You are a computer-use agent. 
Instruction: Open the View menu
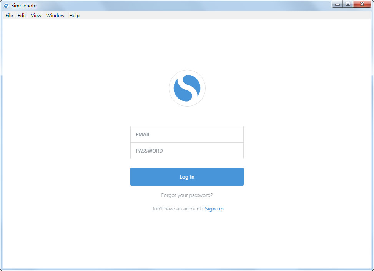[x=36, y=16]
